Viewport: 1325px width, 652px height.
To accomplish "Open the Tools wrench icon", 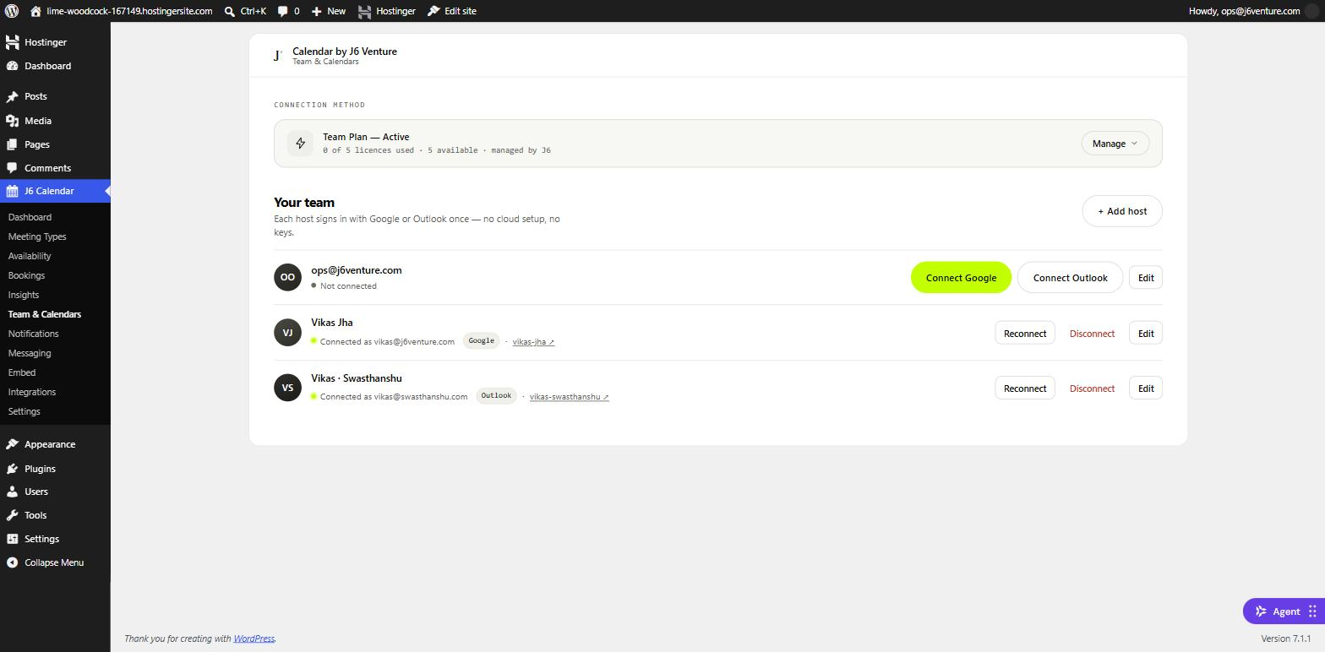I will pos(12,515).
